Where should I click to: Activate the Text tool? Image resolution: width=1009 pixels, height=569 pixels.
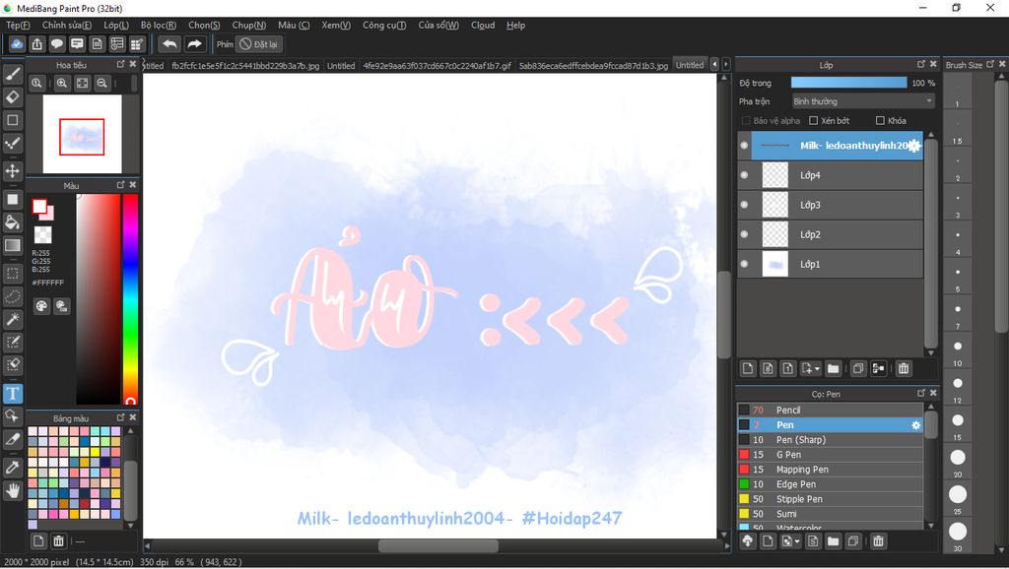pyautogui.click(x=12, y=394)
